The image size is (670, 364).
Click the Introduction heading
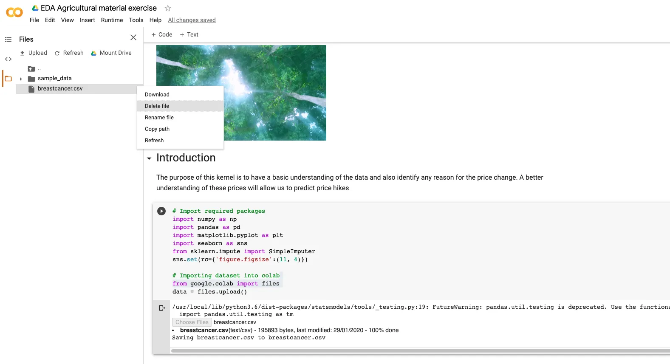coord(186,158)
